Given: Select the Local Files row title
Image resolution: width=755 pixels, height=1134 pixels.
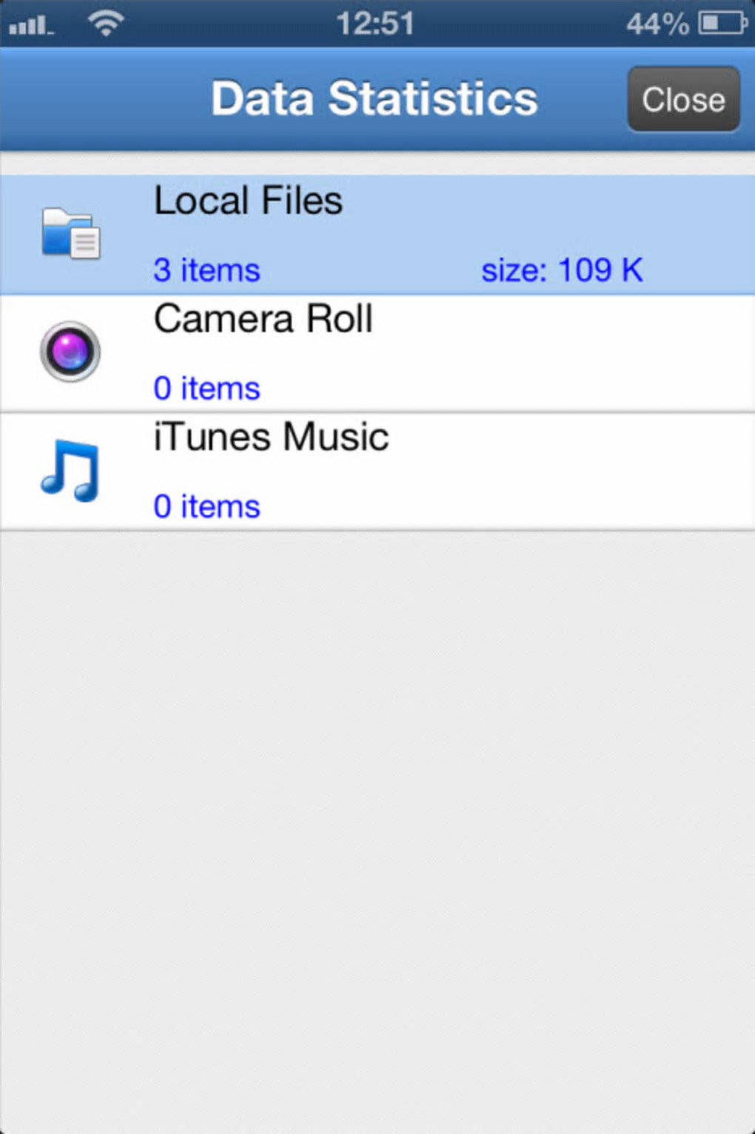Looking at the screenshot, I should coord(248,201).
